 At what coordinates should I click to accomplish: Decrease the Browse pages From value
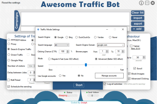tap(107, 52)
